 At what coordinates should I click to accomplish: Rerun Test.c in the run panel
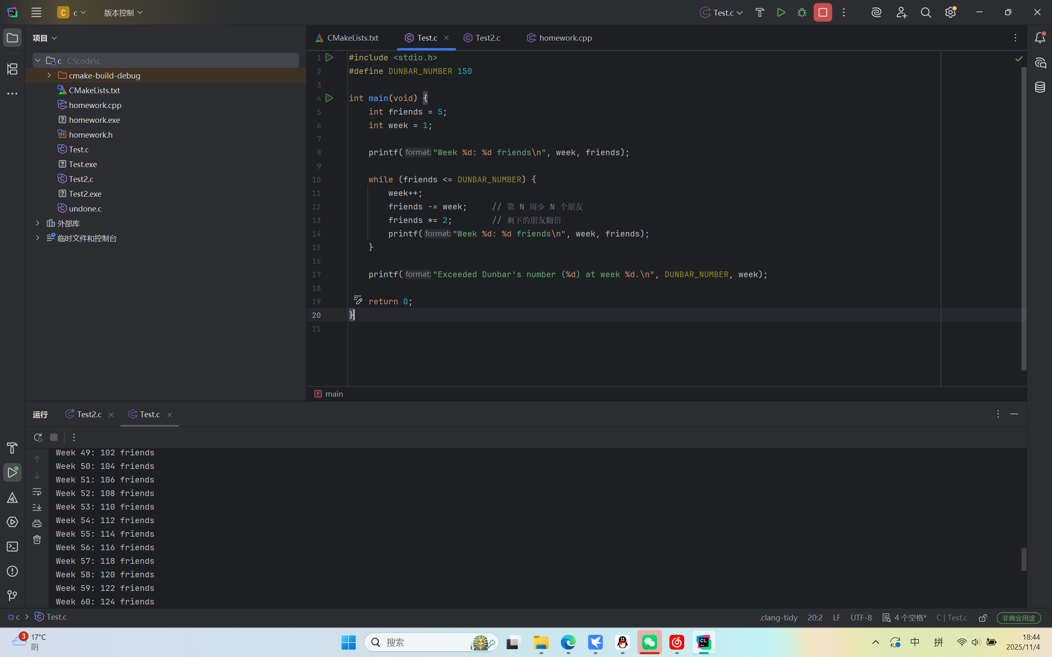38,437
